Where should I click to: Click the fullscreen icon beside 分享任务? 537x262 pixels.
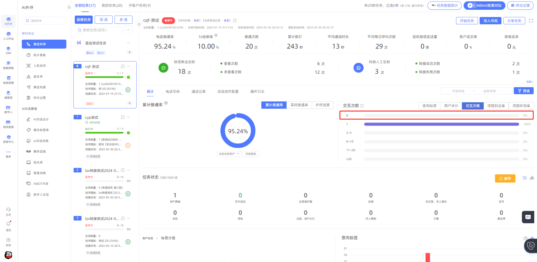(x=531, y=21)
